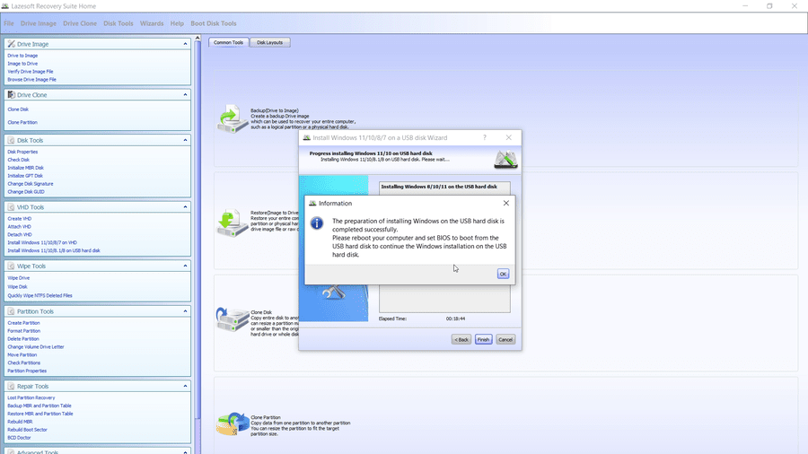Image resolution: width=808 pixels, height=454 pixels.
Task: Open Browse Drive Image File link
Action: pyautogui.click(x=32, y=79)
